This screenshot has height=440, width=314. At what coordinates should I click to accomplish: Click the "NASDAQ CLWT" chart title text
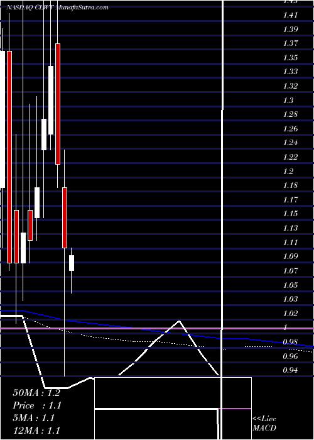click(x=31, y=8)
